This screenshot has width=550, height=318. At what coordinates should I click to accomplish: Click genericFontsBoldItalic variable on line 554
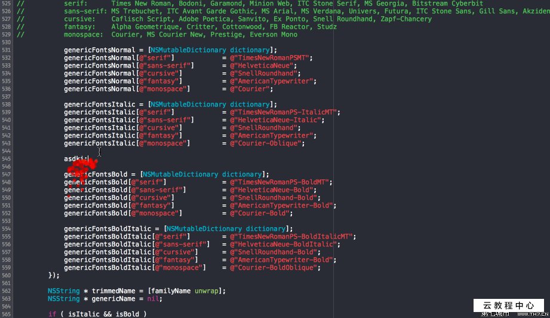107,228
